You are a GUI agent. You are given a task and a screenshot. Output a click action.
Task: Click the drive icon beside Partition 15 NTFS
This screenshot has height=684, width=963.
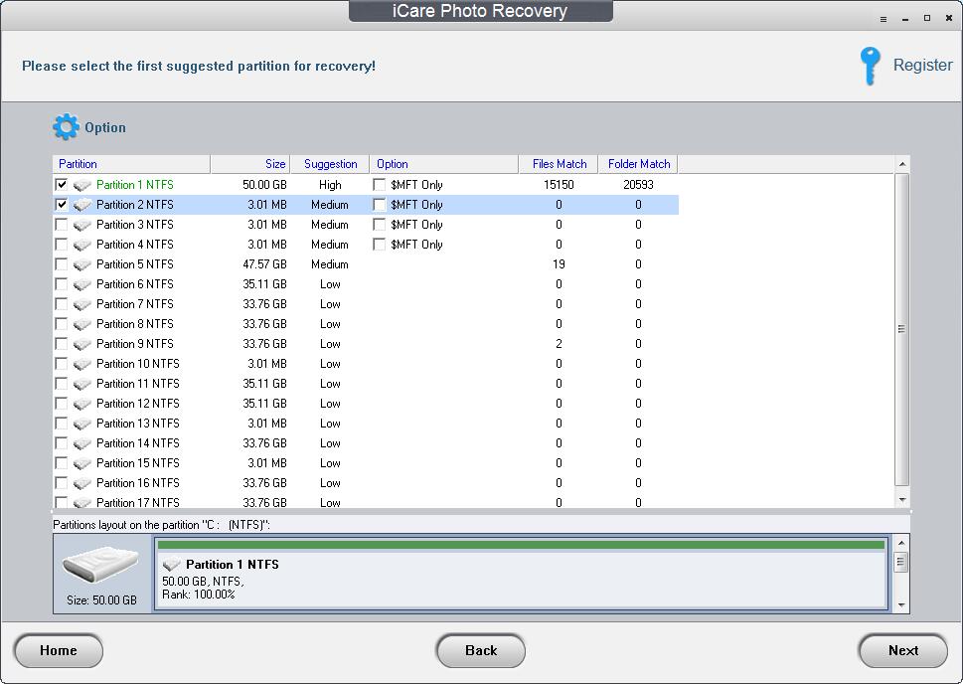coord(81,463)
